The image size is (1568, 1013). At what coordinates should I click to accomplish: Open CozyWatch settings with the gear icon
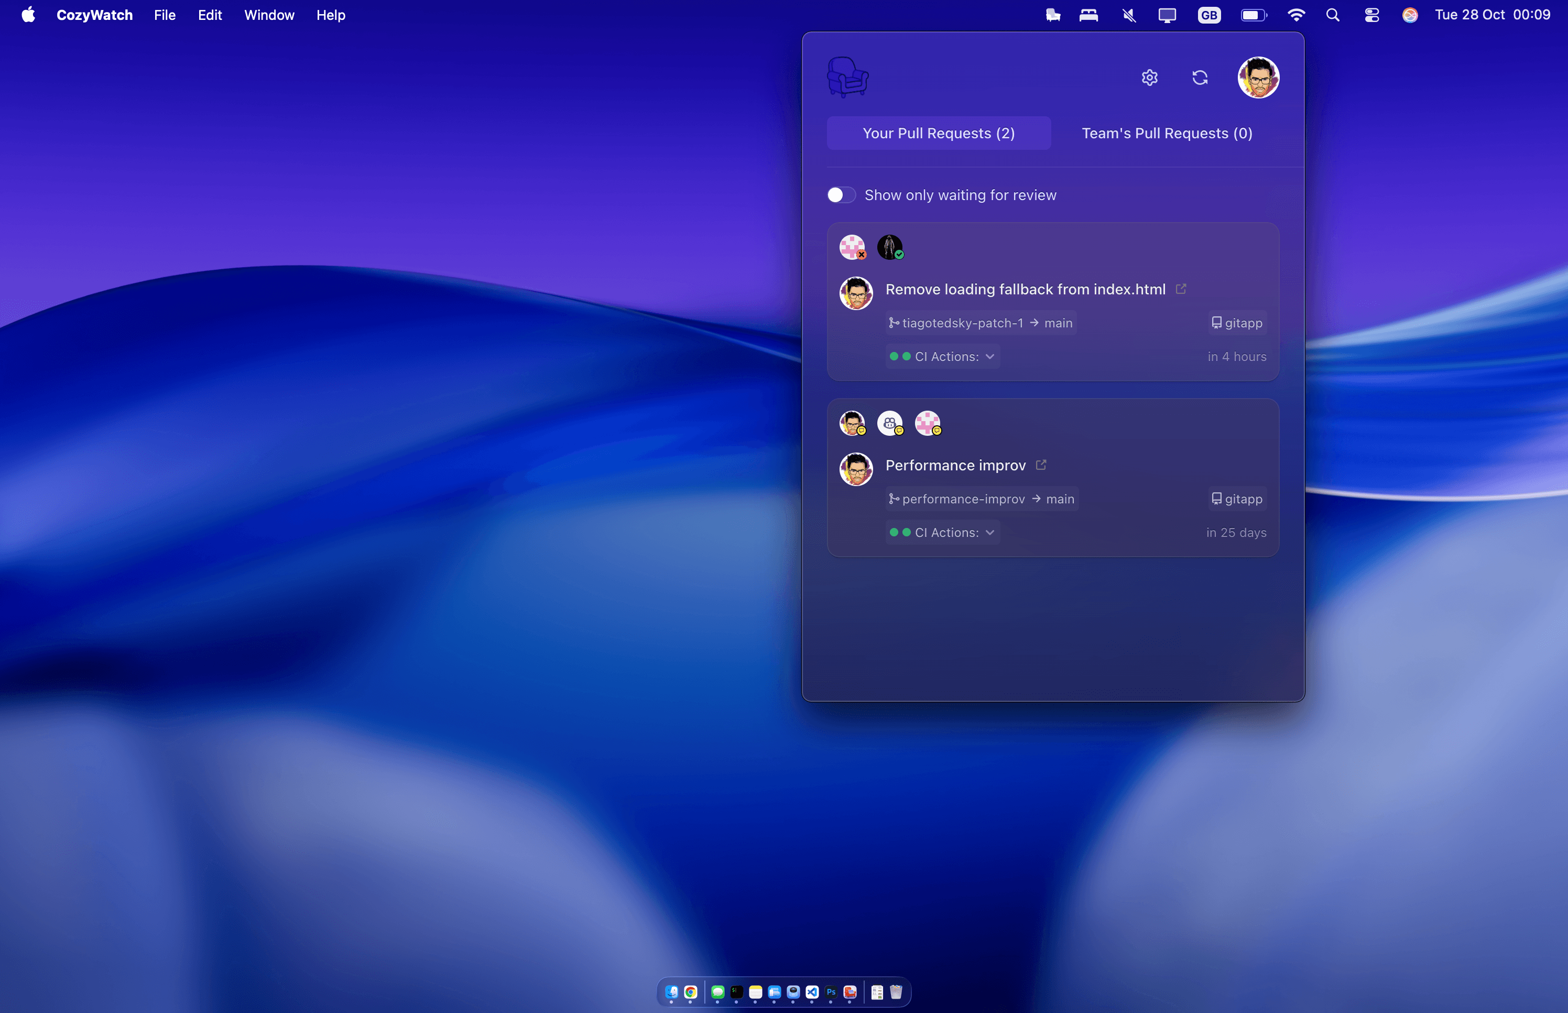[x=1148, y=77]
